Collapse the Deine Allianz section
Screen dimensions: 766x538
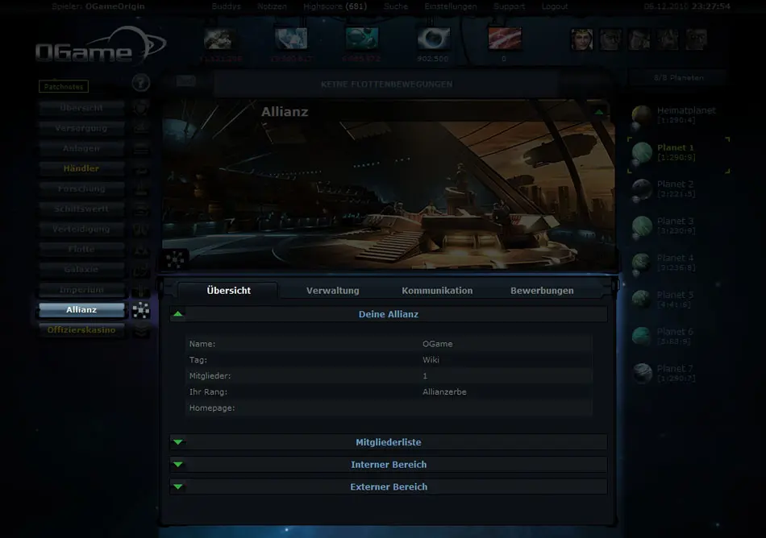[x=178, y=314]
